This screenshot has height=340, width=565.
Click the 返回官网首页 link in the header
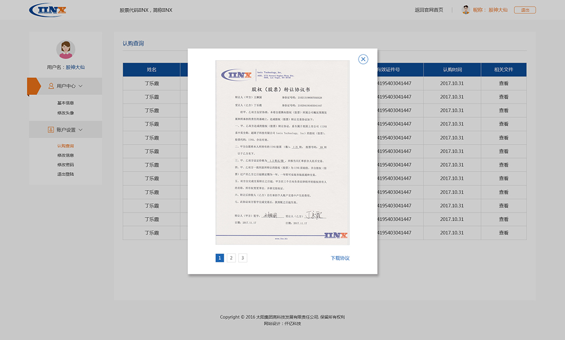click(x=428, y=9)
